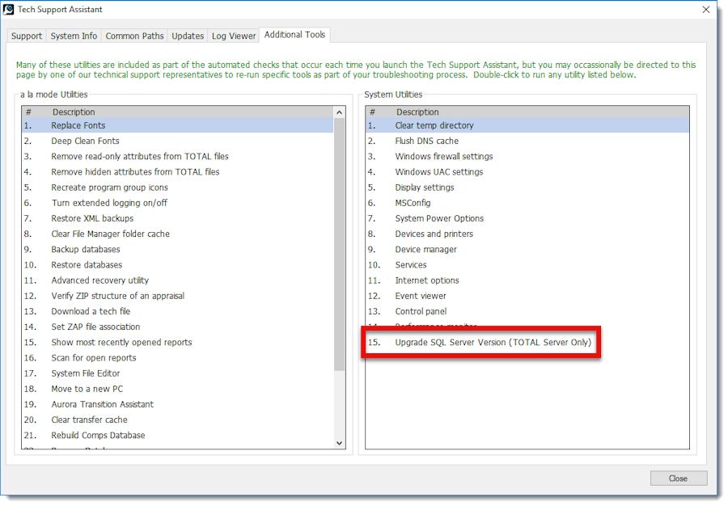Select the Updates tab
The width and height of the screenshot is (728, 506).
tap(188, 36)
